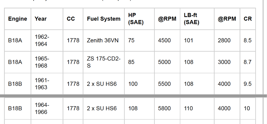The width and height of the screenshot is (267, 124).
Task: Click the 1964-1966 year cell
Action: [x=47, y=108]
